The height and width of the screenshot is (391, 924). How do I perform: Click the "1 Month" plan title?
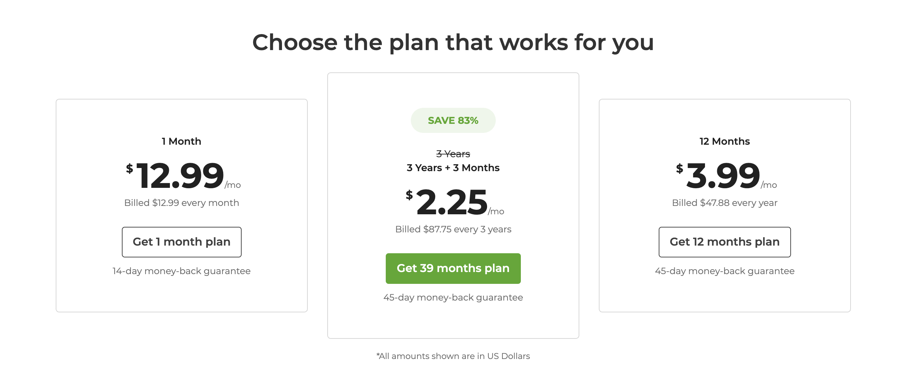181,141
